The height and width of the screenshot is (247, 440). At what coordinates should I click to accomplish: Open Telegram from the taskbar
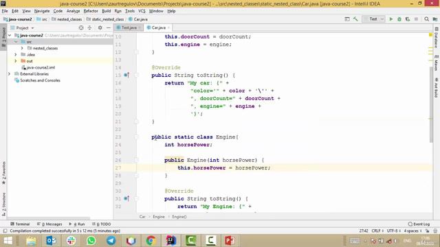click(x=111, y=241)
